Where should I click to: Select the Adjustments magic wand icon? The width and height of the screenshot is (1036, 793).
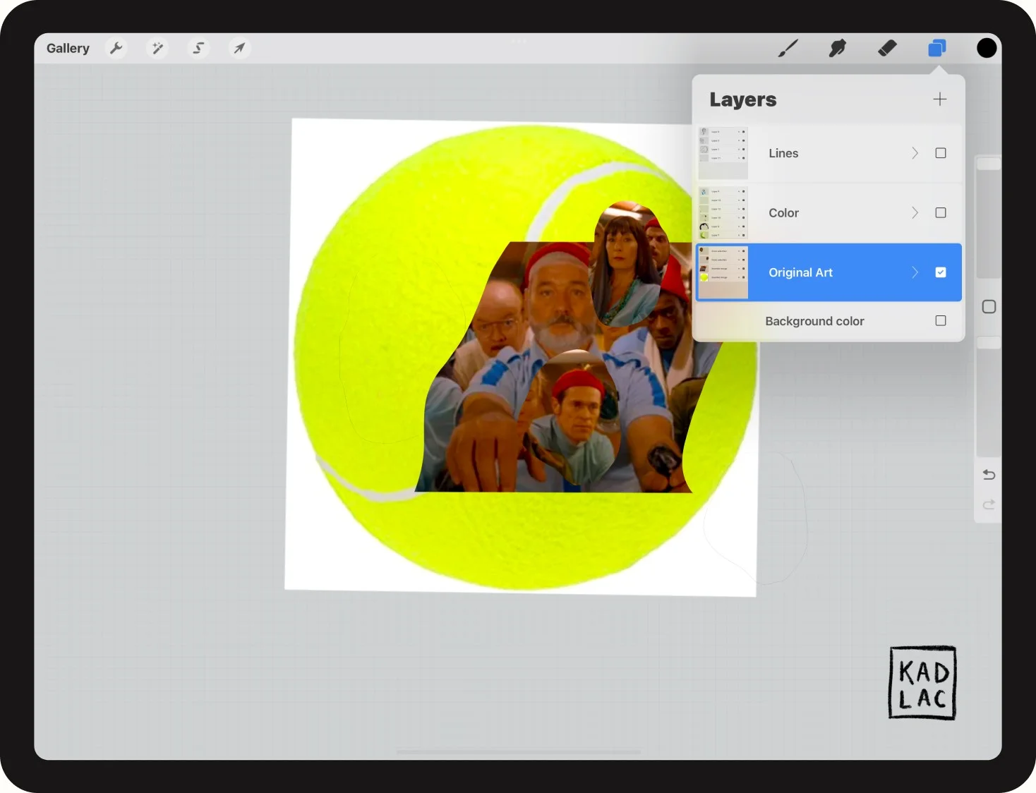tap(157, 48)
